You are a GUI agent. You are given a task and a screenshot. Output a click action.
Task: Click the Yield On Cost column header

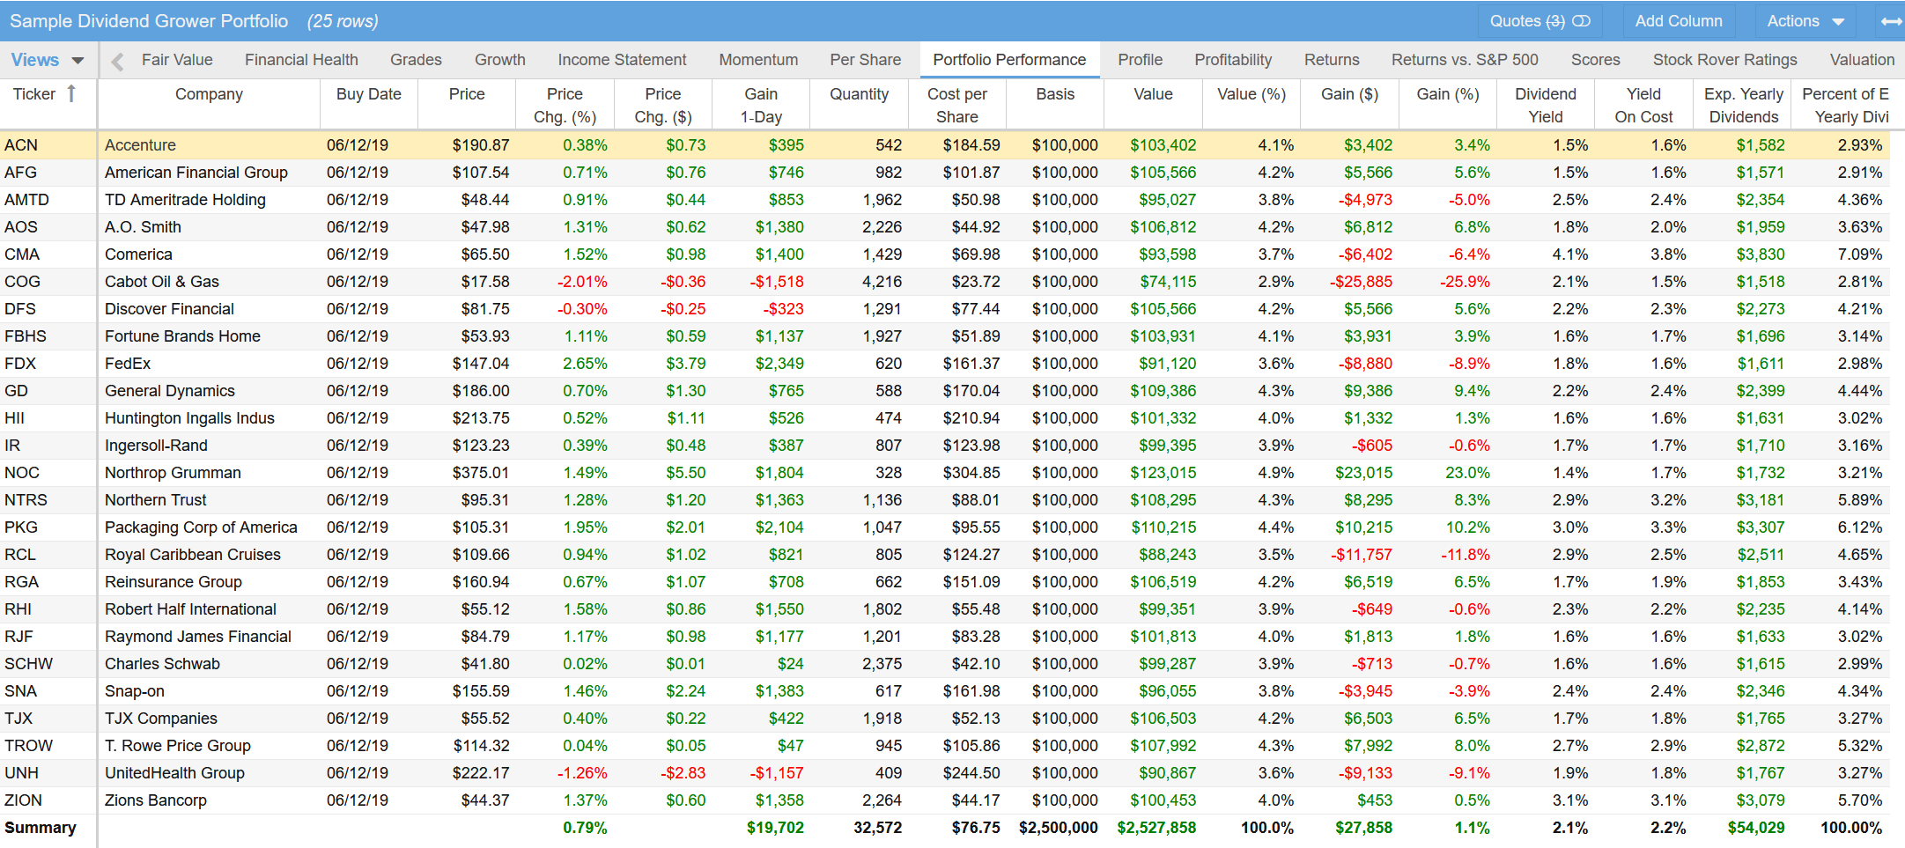[x=1643, y=106]
